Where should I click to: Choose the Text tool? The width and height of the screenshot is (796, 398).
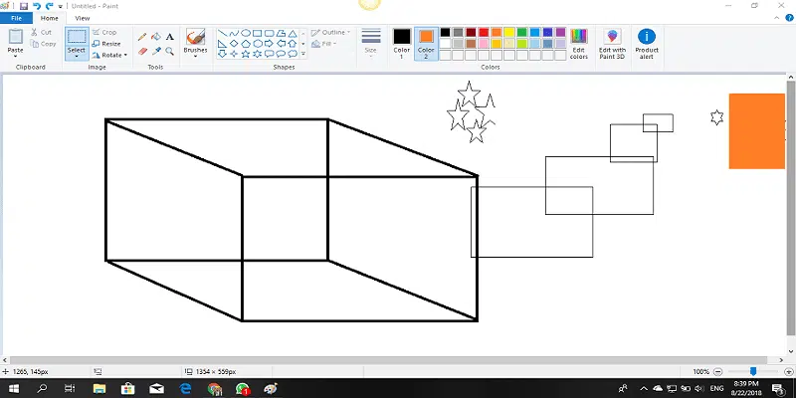(x=169, y=36)
